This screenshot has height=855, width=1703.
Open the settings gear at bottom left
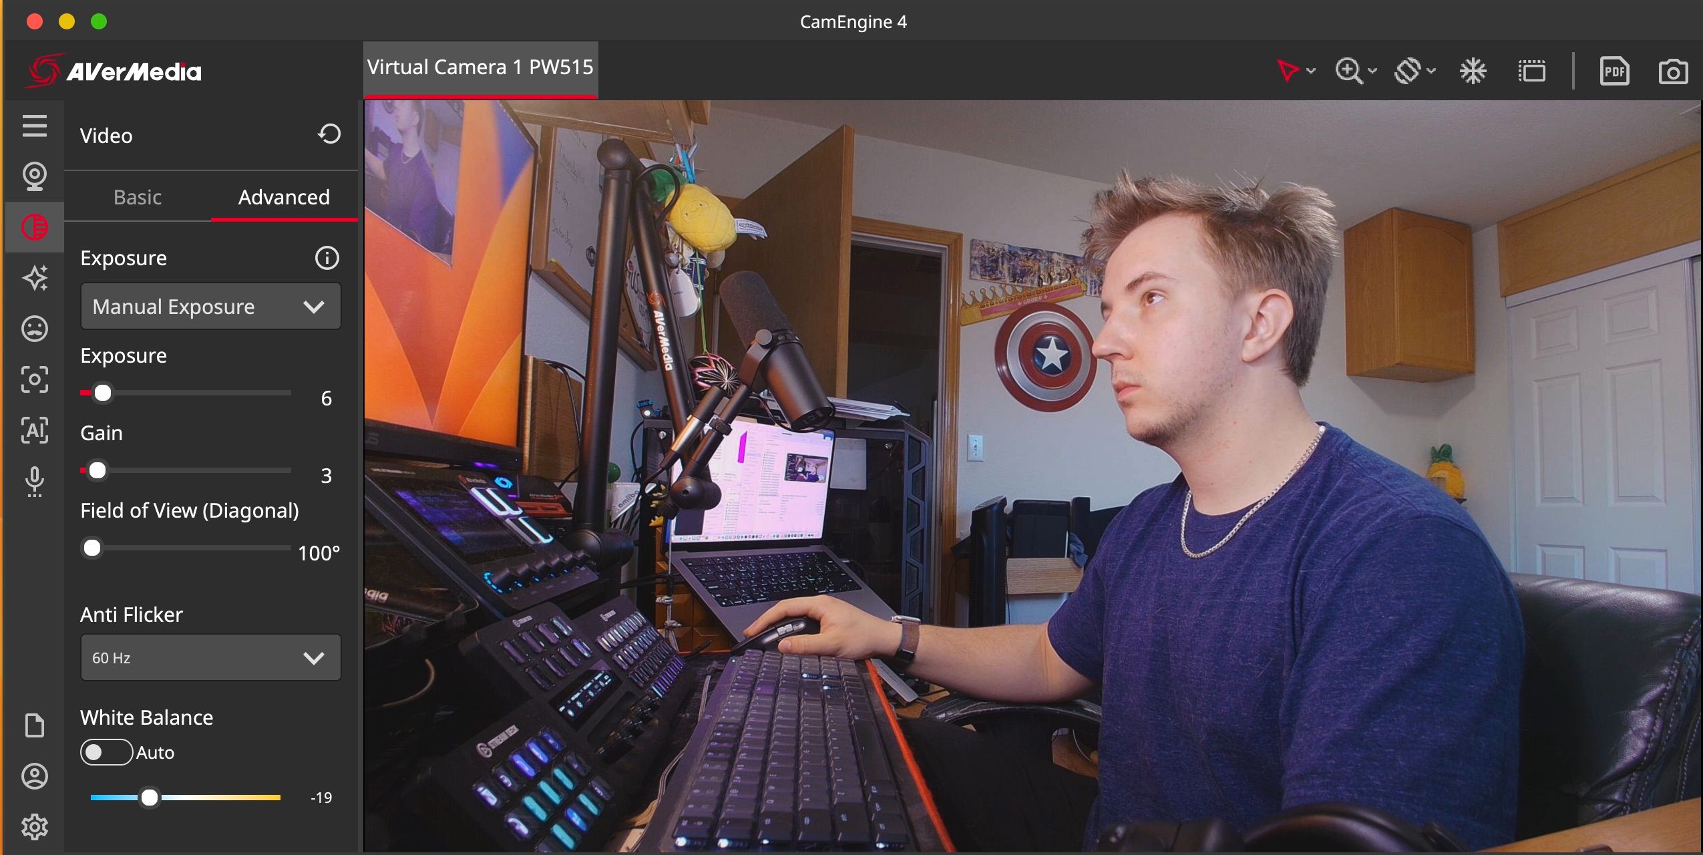[x=35, y=826]
